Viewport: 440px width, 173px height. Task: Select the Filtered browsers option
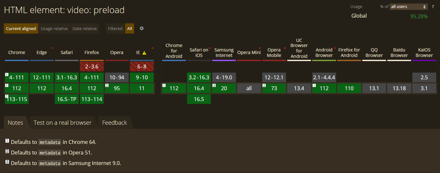click(115, 28)
